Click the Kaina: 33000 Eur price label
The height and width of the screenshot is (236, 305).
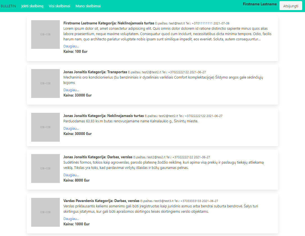(78, 95)
